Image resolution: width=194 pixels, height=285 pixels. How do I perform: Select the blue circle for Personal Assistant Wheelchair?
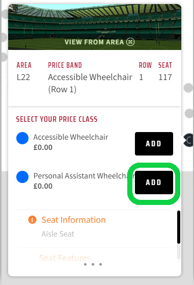22,177
